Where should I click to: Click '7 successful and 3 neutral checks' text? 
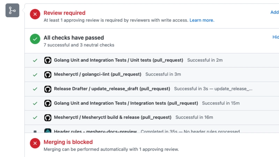79,45
